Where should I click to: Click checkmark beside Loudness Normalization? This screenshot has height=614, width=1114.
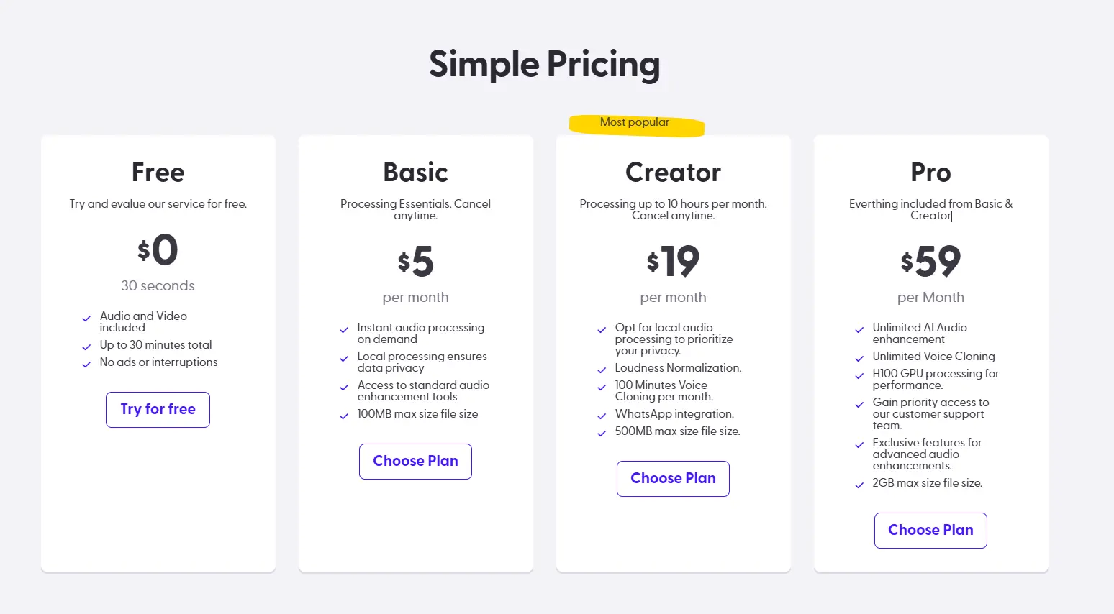[602, 370]
